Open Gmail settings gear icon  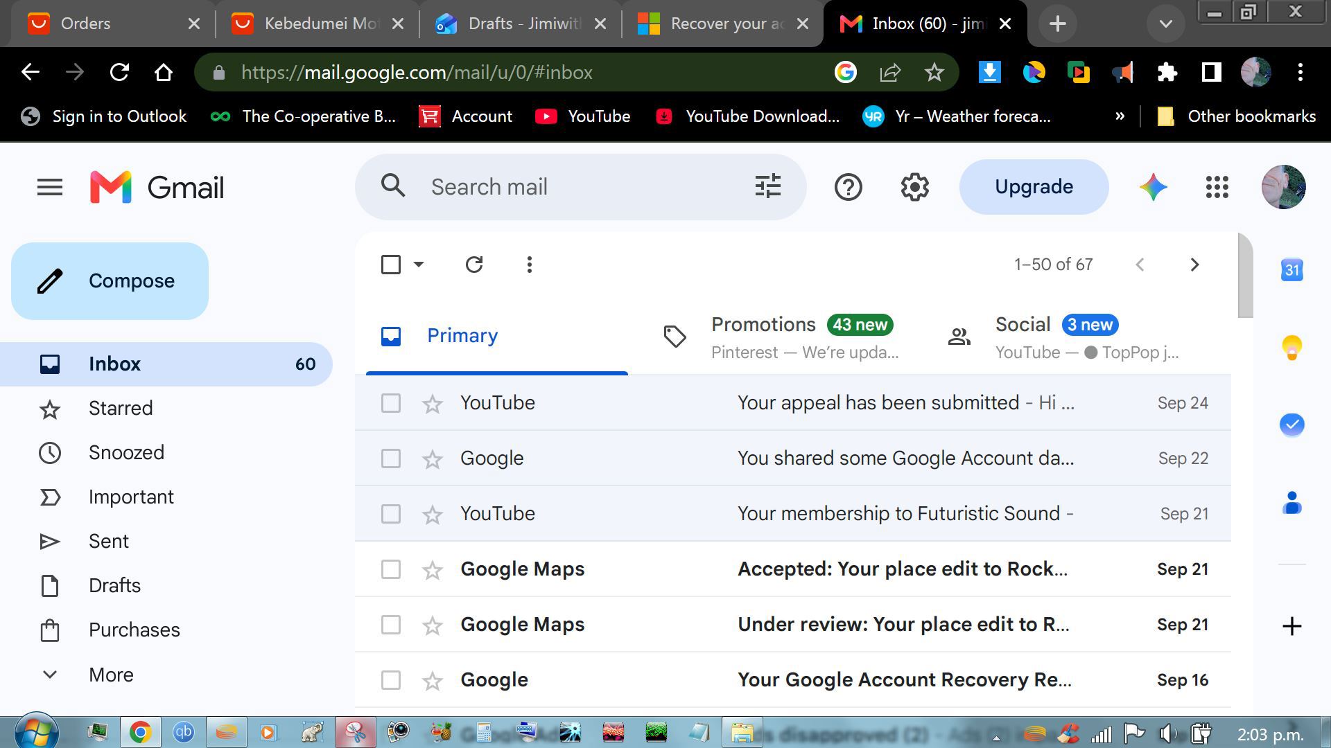(x=914, y=187)
